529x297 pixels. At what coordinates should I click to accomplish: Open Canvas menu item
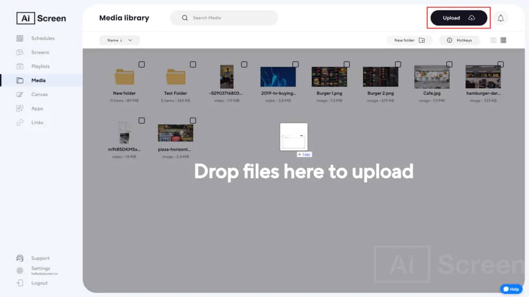39,95
